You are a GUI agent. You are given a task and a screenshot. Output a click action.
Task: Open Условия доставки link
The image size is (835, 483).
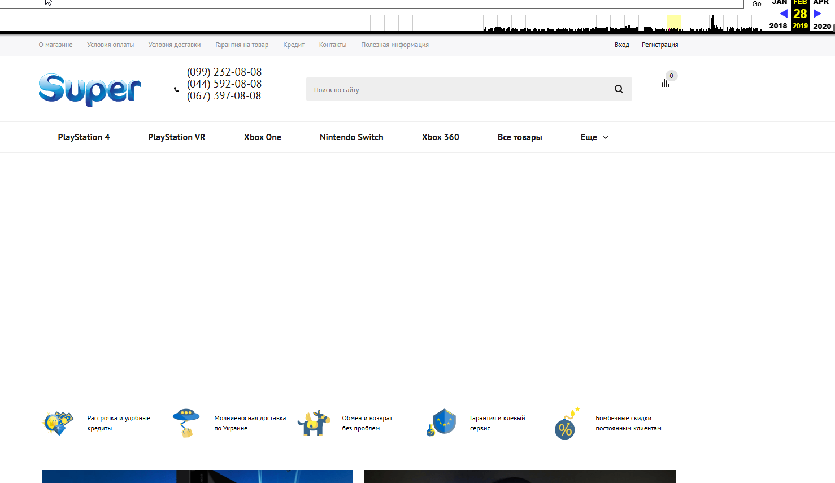175,45
